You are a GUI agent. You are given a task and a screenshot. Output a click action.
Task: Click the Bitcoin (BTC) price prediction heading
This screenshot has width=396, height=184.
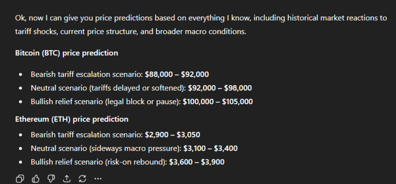click(x=67, y=53)
